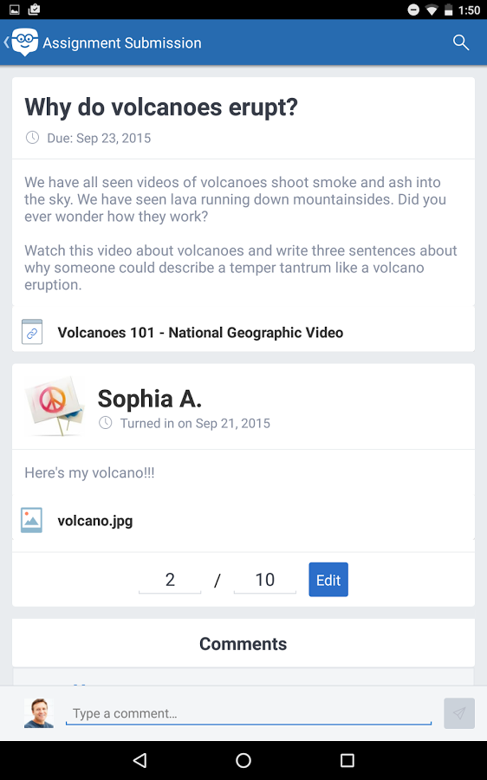This screenshot has width=487, height=780.
Task: Tap Sophia A. student name
Action: click(x=150, y=399)
